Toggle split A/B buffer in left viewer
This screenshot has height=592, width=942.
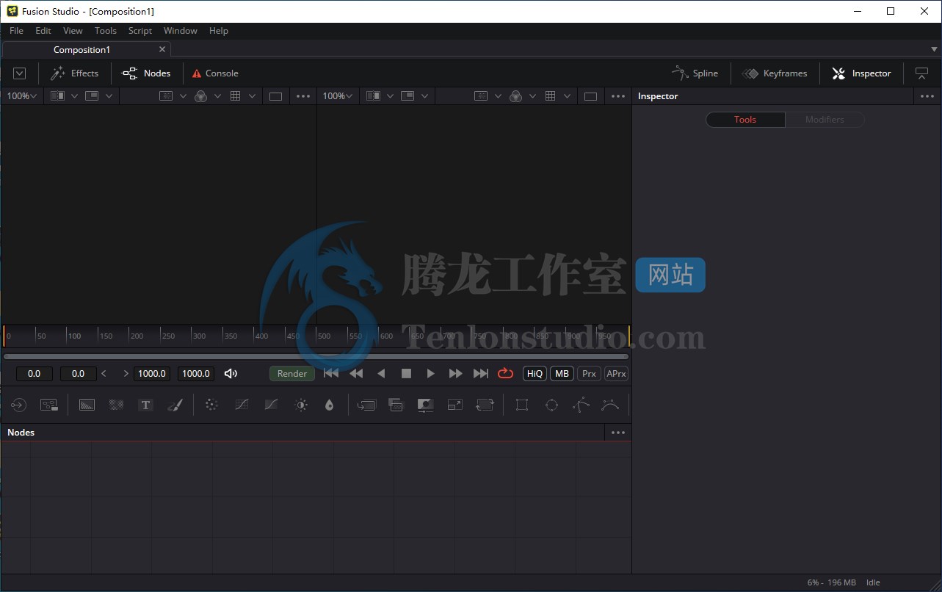(x=57, y=96)
